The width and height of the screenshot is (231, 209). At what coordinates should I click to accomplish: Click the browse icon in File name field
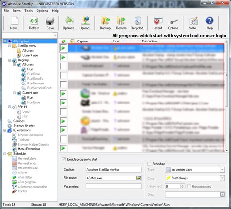coord(138,178)
